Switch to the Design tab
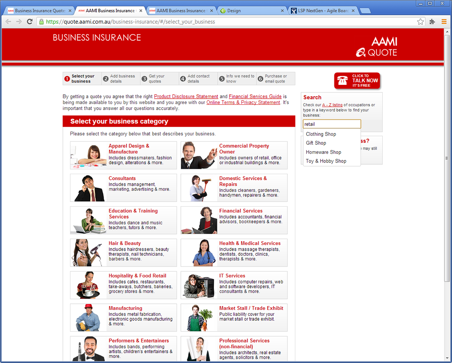This screenshot has height=363, width=452. tap(252, 11)
